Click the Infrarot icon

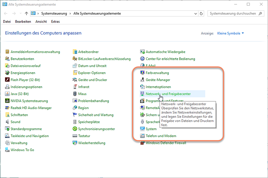coord(75,87)
